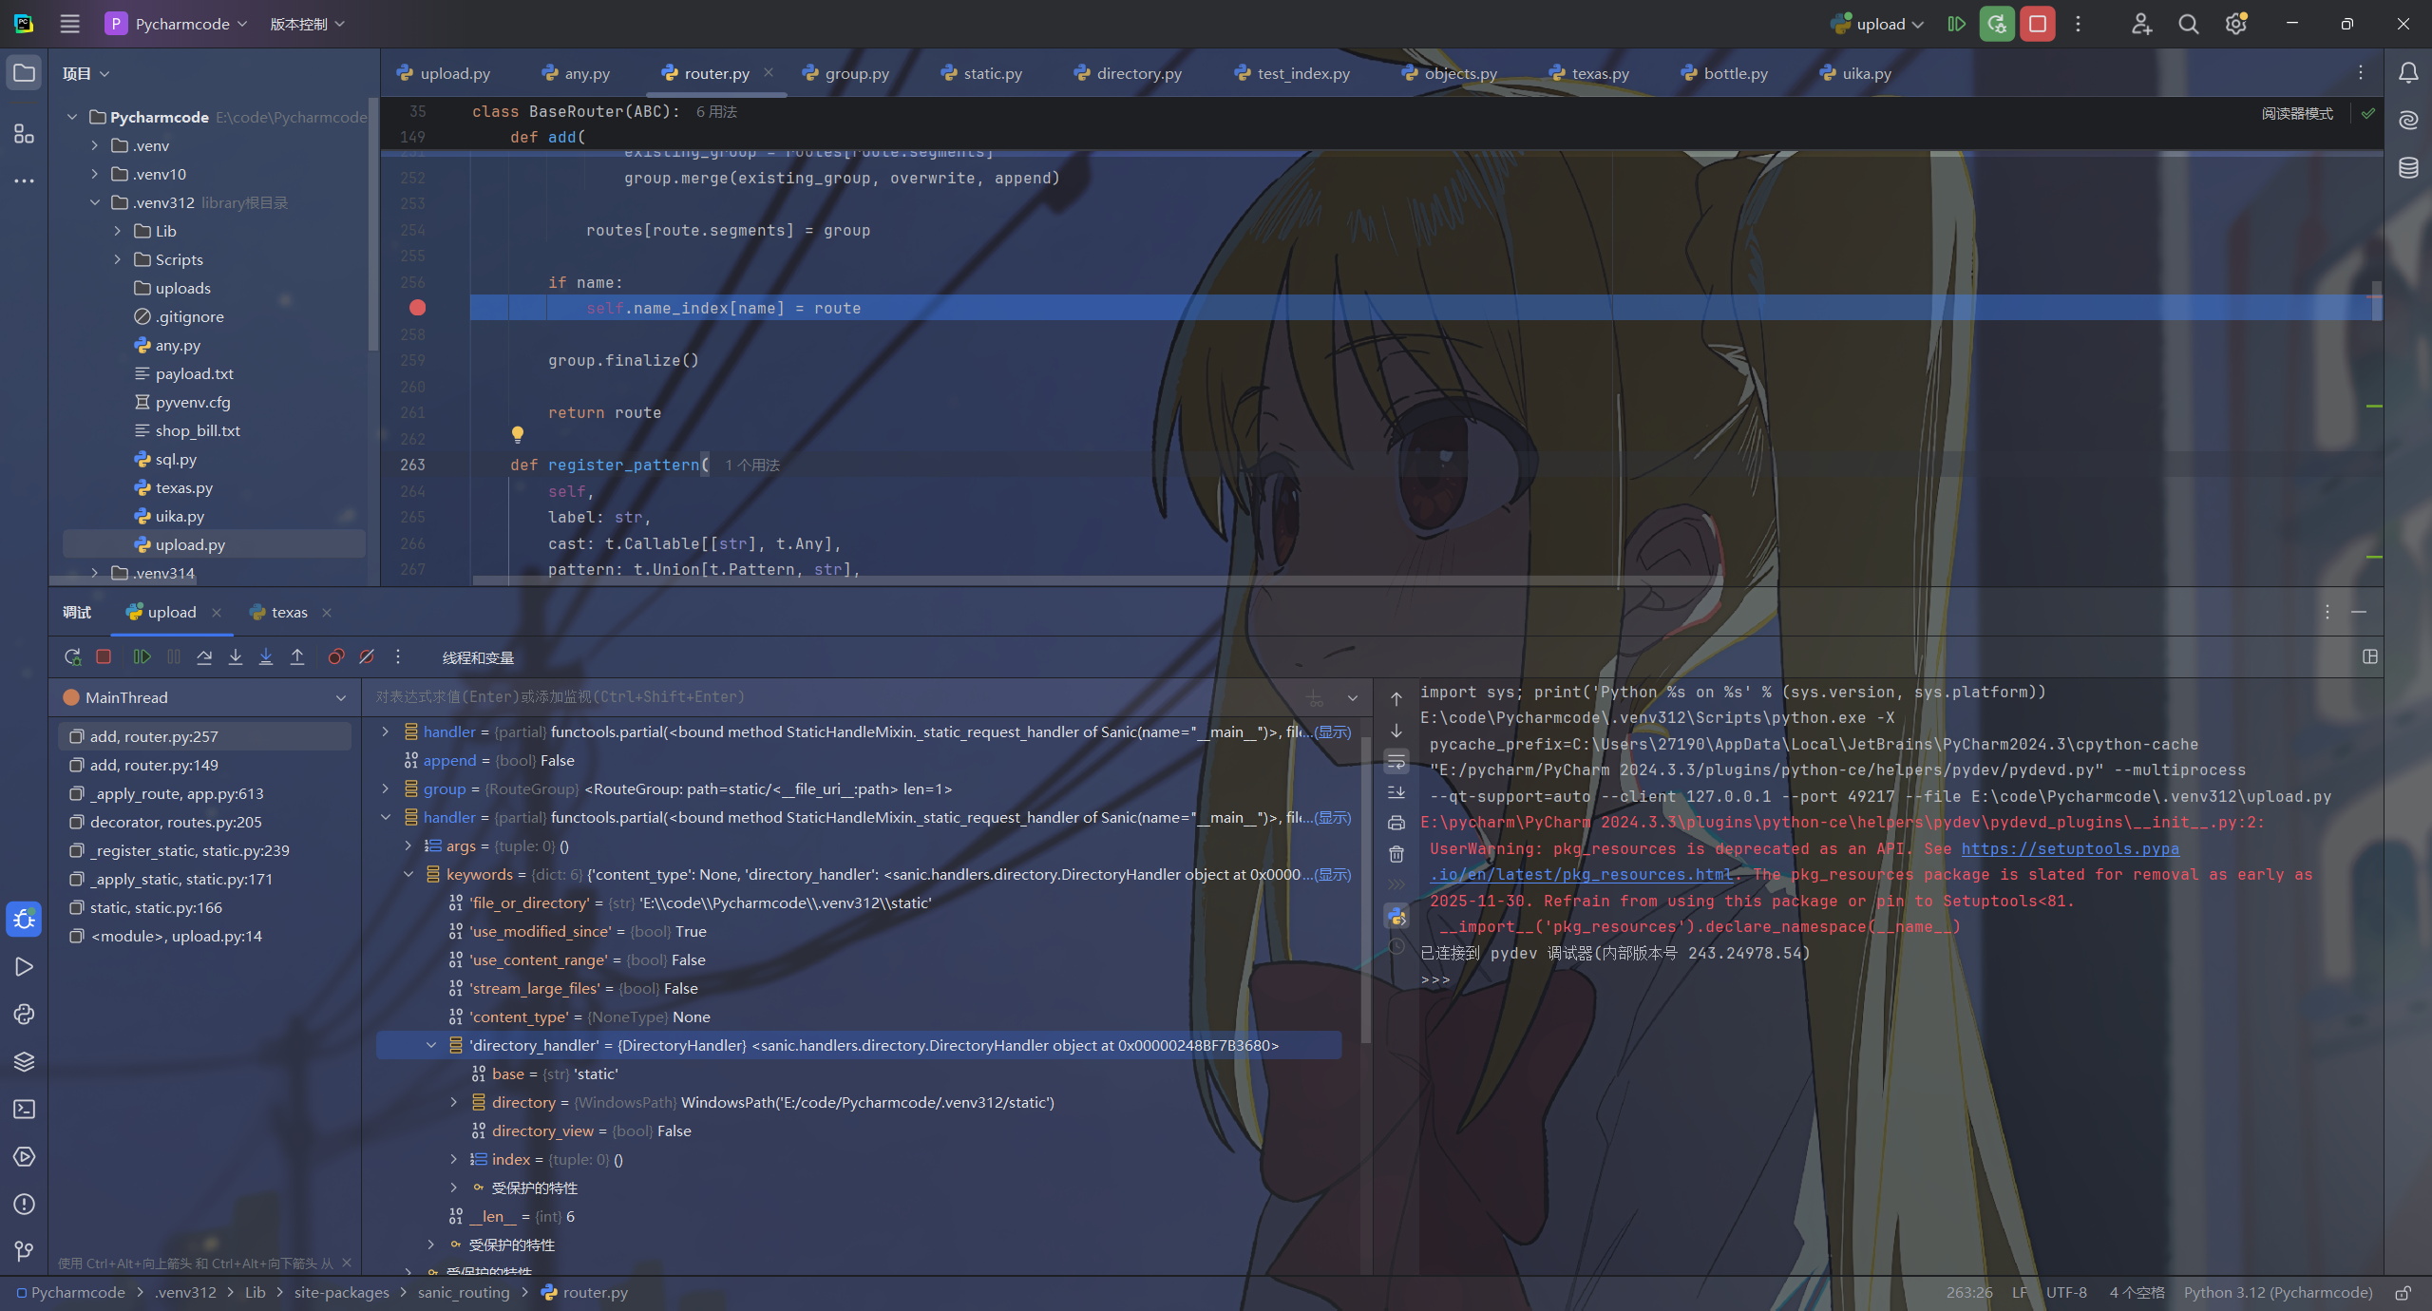The width and height of the screenshot is (2432, 1311).
Task: Open the Python Packages tool window
Action: click(x=24, y=1062)
